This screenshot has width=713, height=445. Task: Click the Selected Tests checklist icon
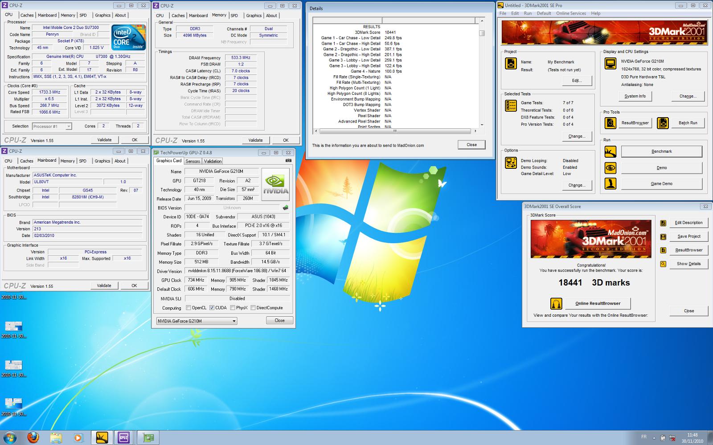pos(511,106)
